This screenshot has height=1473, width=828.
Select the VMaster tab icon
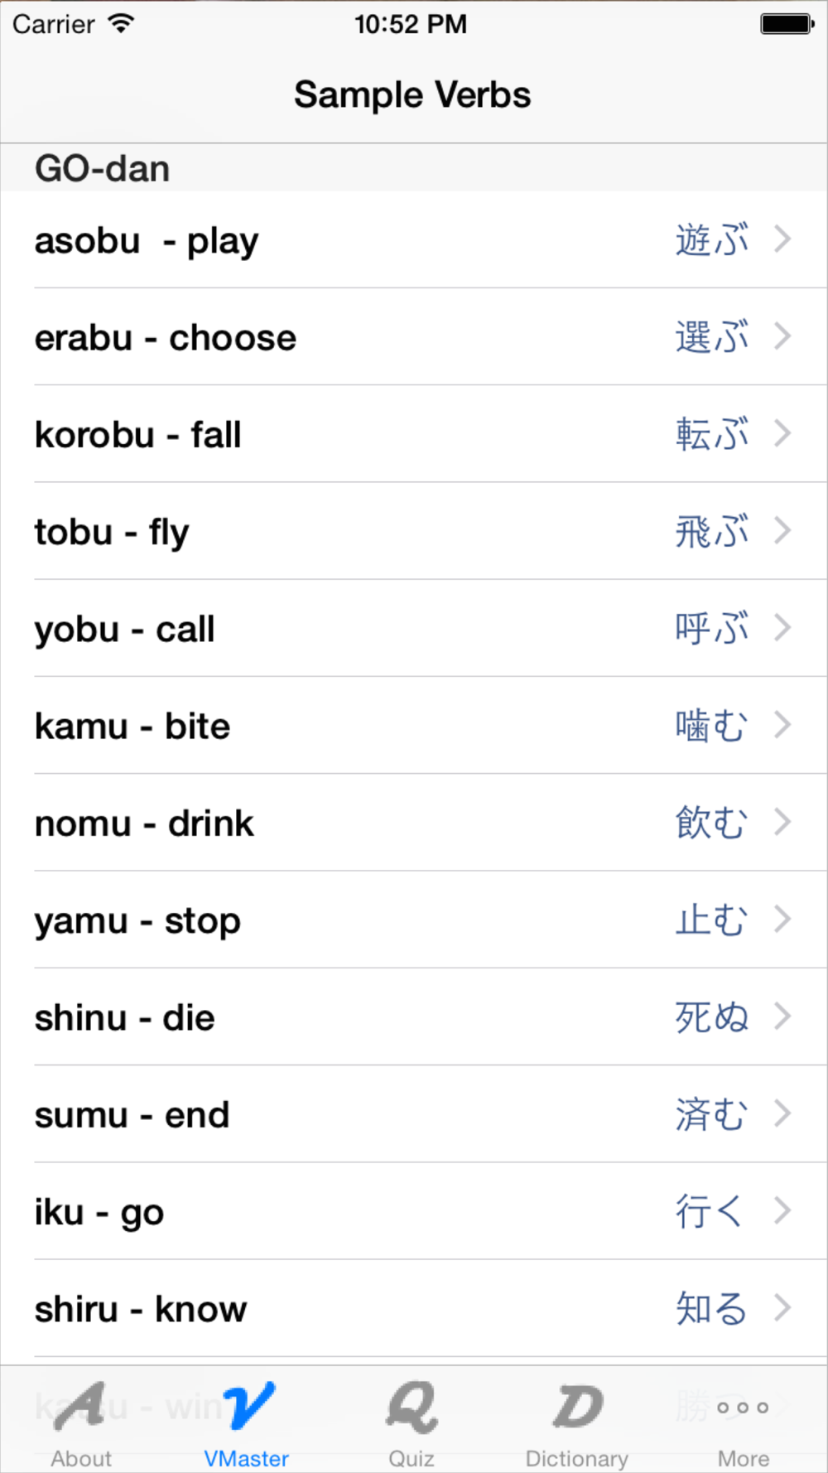click(x=248, y=1407)
